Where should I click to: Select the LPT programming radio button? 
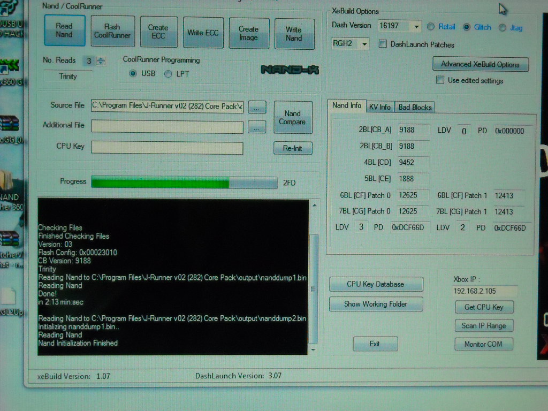tap(168, 74)
